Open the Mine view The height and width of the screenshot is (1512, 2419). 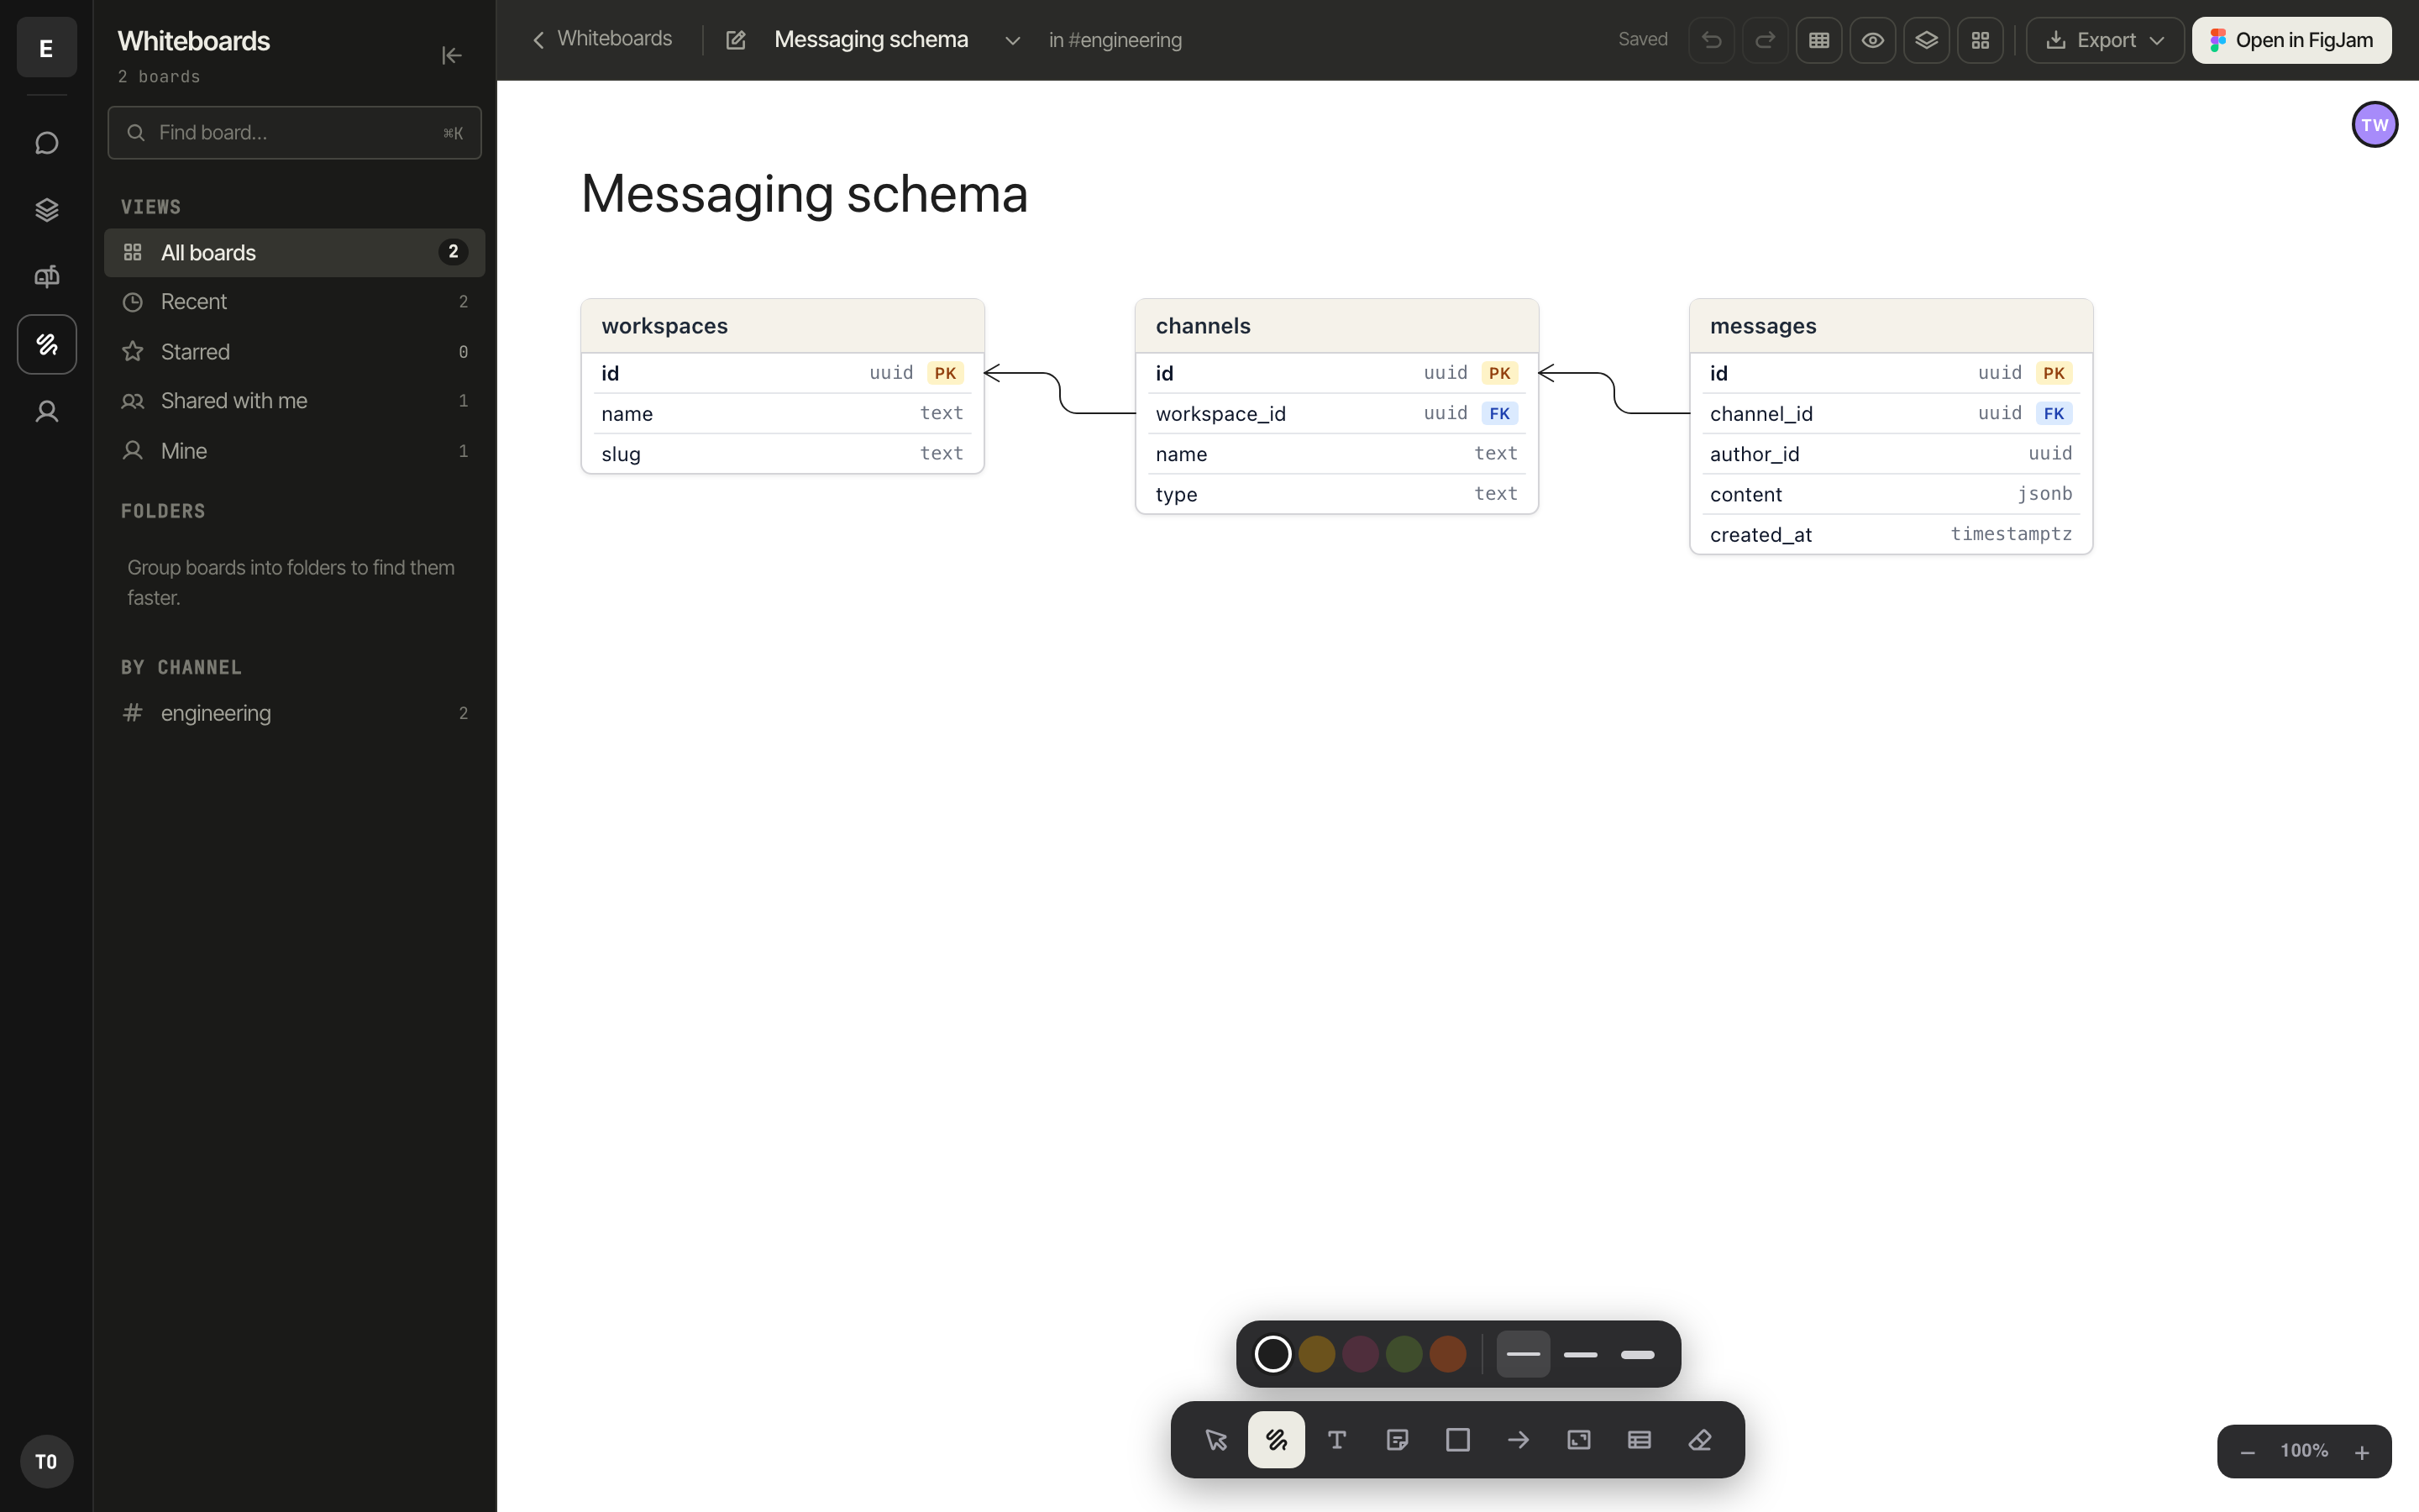pos(294,451)
